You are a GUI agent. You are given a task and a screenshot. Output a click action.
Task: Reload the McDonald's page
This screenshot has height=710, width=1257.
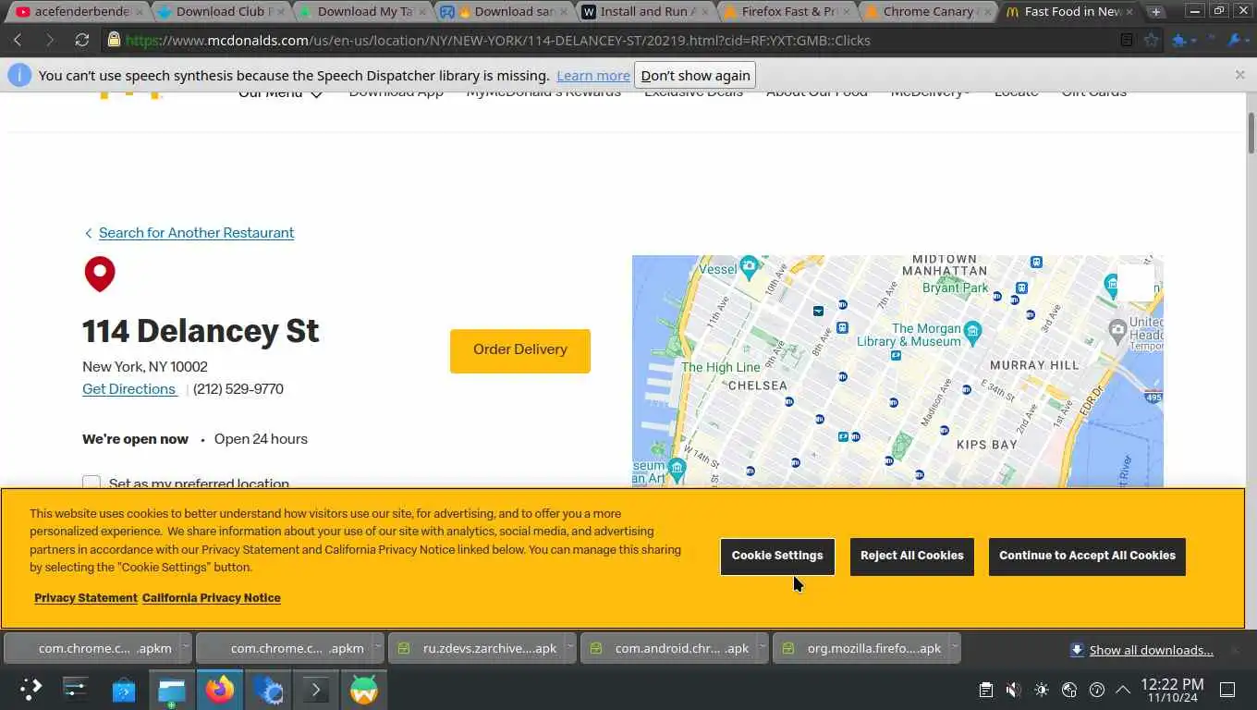(x=82, y=40)
